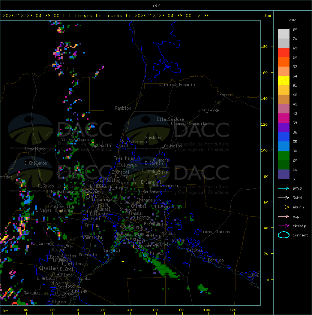This screenshot has width=312, height=315.
Task: Click the 'L_Dormida' map label
Action: (x=213, y=260)
